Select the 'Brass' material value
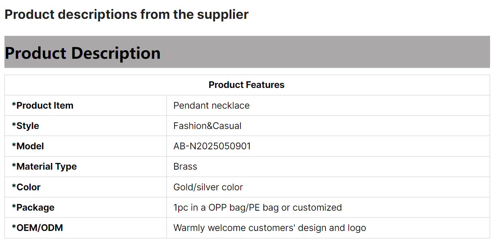 [185, 167]
